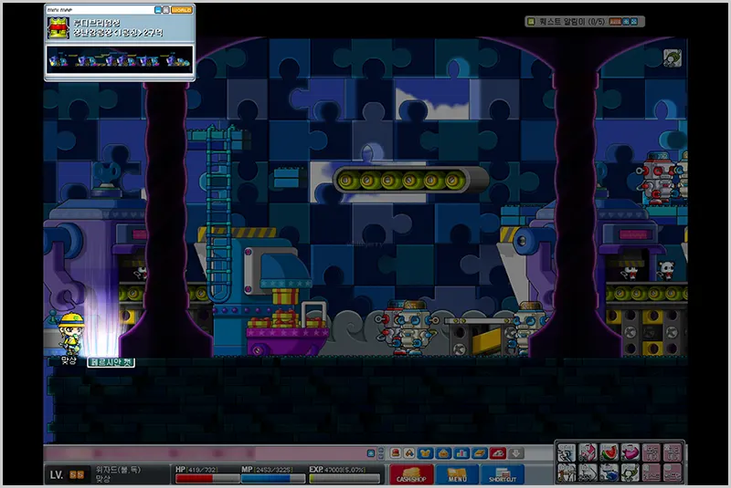The image size is (731, 488).
Task: Click the minimap terrain preview
Action: (120, 60)
